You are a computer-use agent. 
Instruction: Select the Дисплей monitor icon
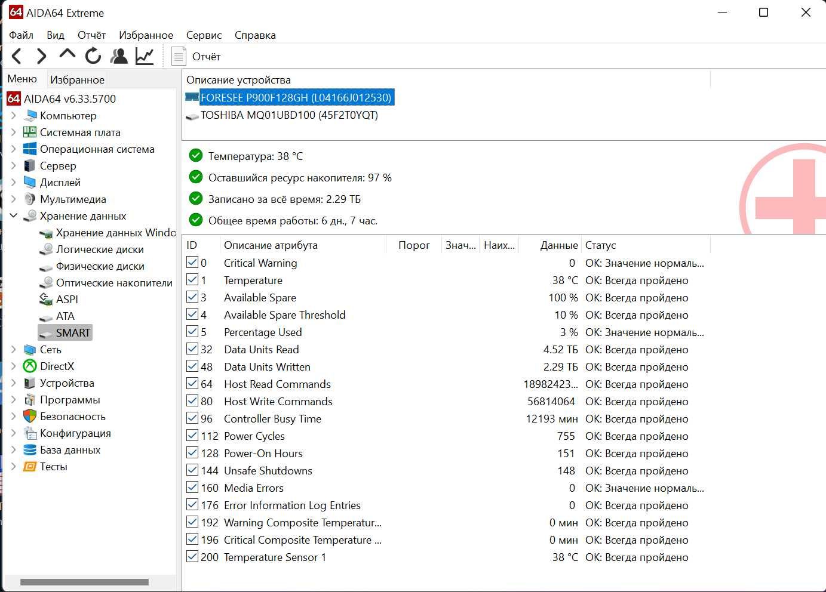point(30,182)
